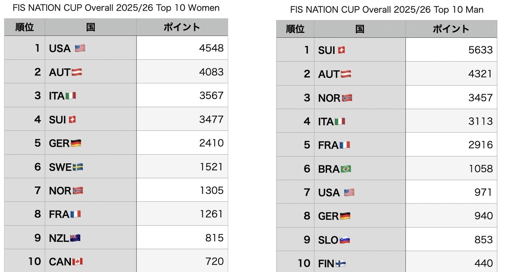Select the NOR cell in Man table
This screenshot has height=272, width=510.
click(360, 97)
